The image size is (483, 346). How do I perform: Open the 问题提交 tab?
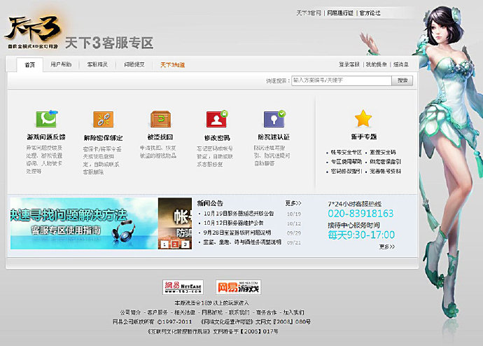pyautogui.click(x=134, y=64)
